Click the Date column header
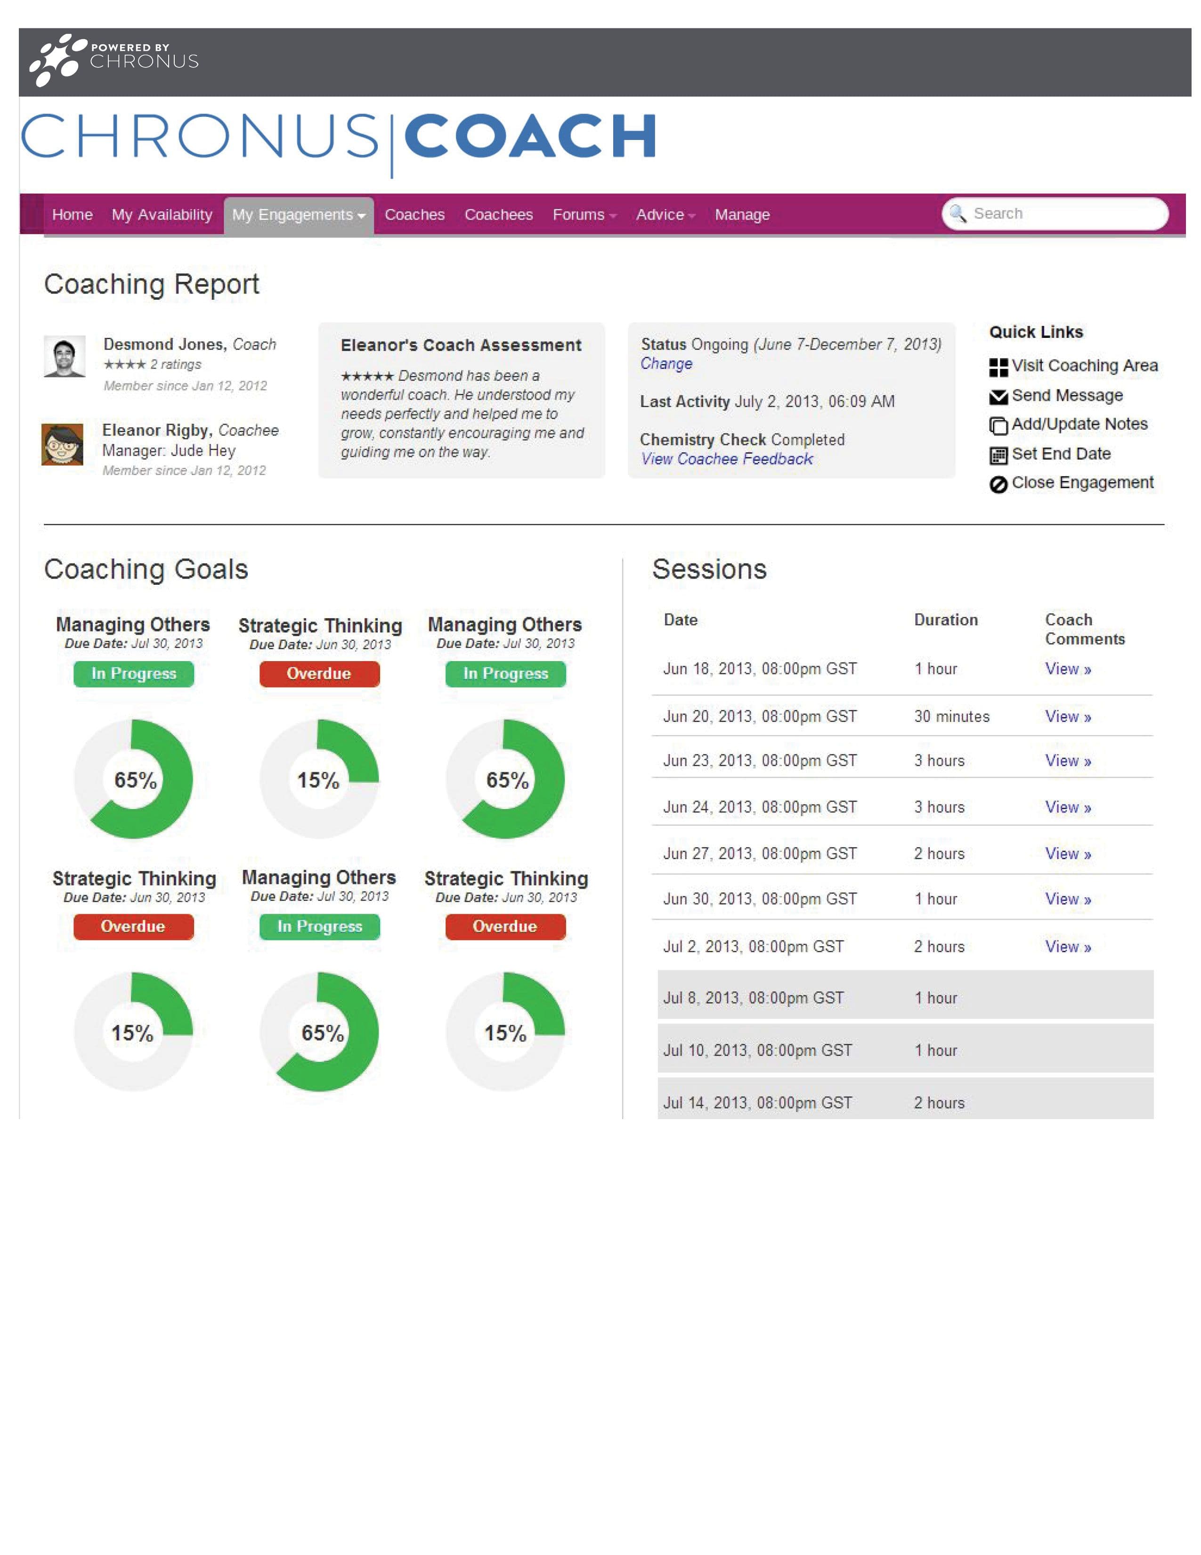Screen dimensions: 1201x1555 click(x=680, y=620)
